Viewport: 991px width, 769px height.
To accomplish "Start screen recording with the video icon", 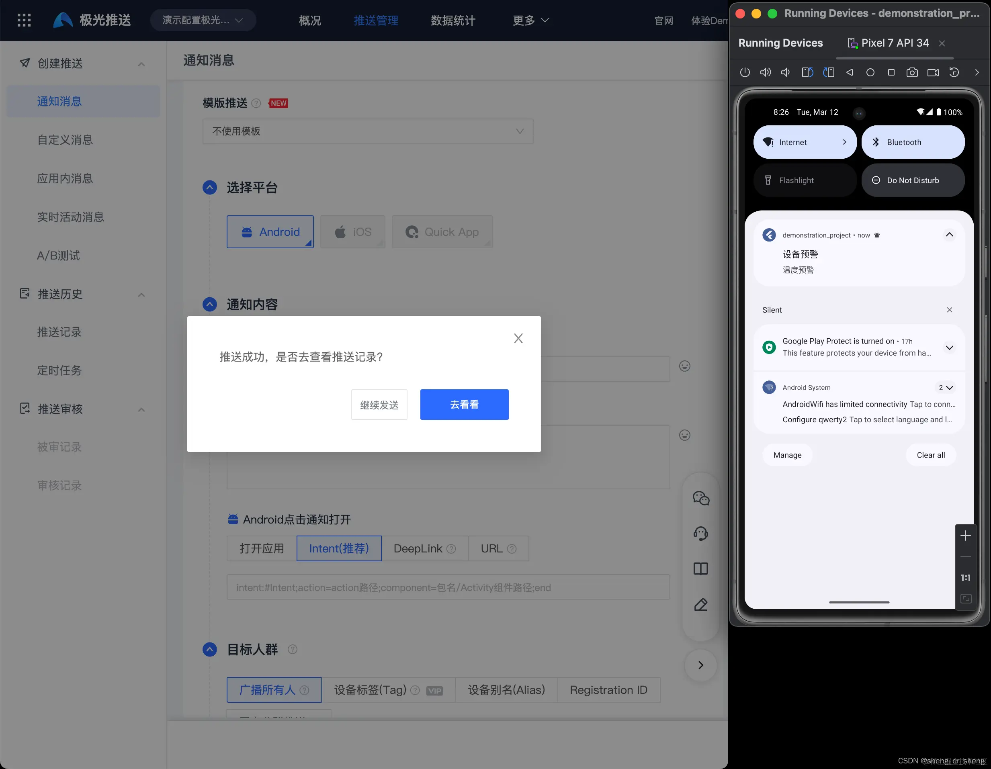I will [x=933, y=72].
